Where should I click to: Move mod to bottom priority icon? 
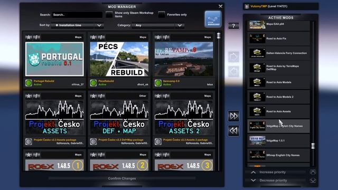pos(313,180)
